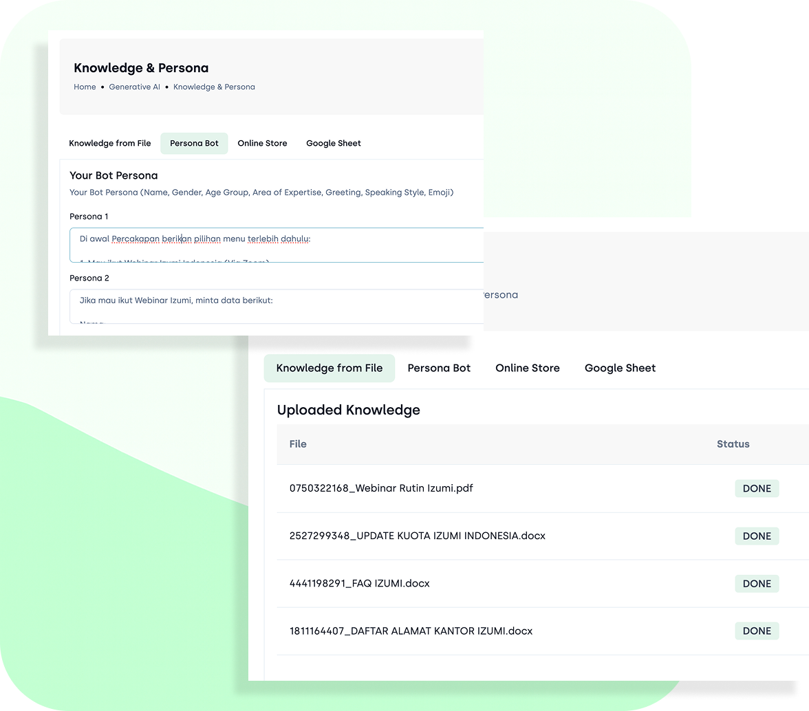The height and width of the screenshot is (711, 809).
Task: Switch to Persona Bot tab above Uploaded Knowledge
Action: coord(439,368)
